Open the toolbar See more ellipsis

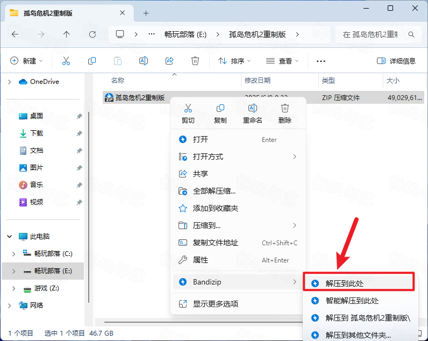point(320,61)
